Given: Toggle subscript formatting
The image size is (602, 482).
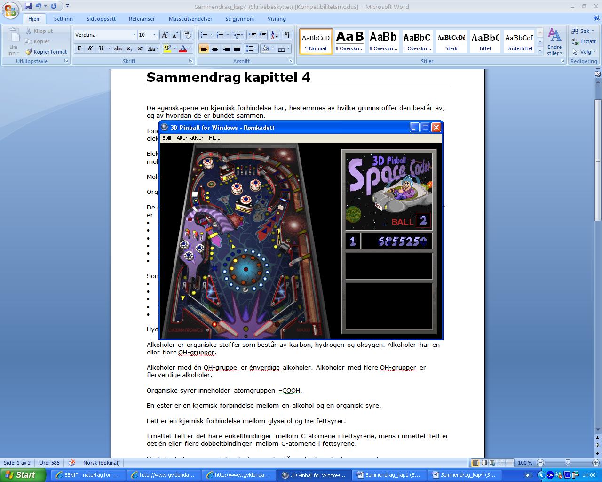Looking at the screenshot, I should 129,48.
